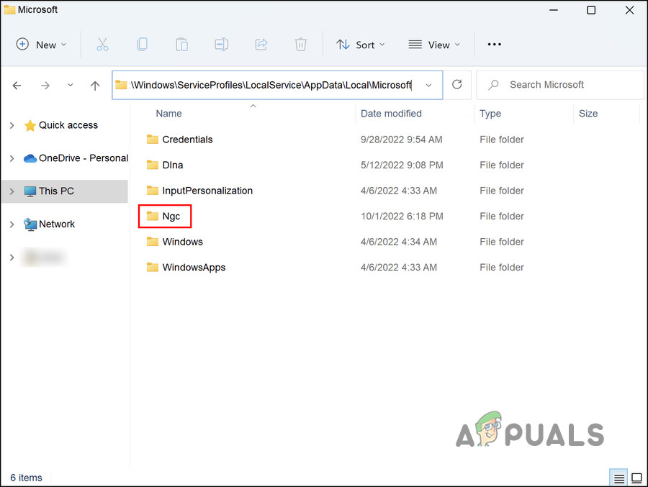Go back with the left arrow
Screen dimensions: 648x487
17,86
